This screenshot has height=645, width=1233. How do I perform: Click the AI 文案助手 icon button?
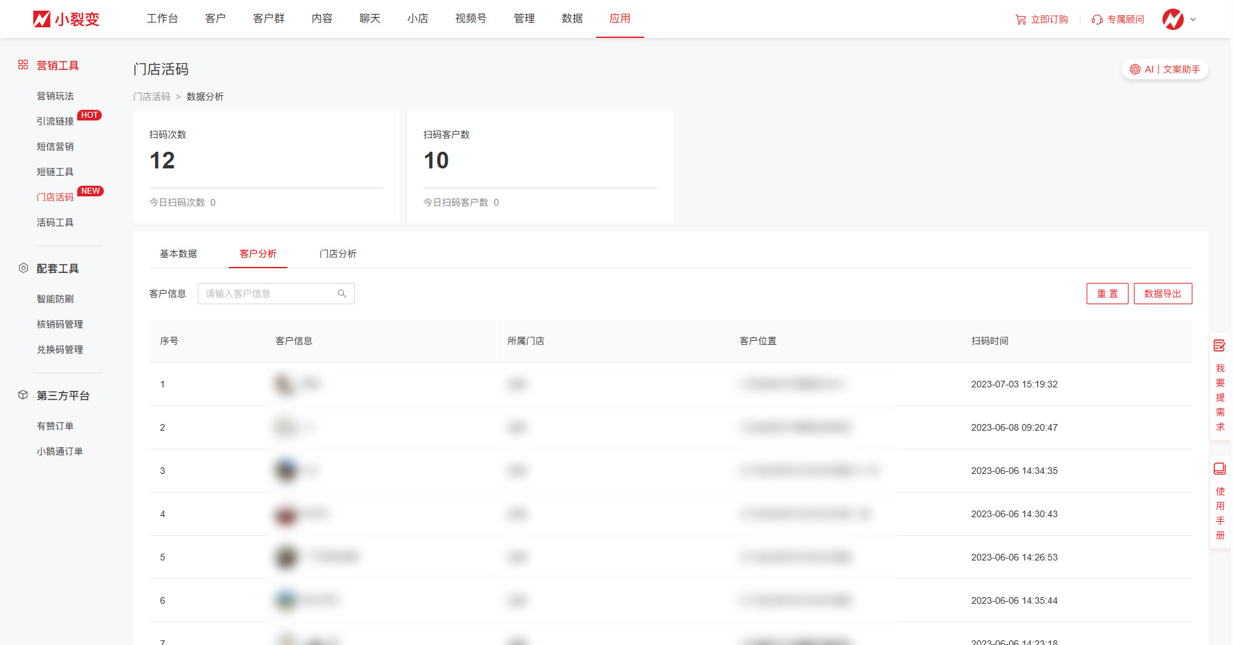tap(1135, 69)
